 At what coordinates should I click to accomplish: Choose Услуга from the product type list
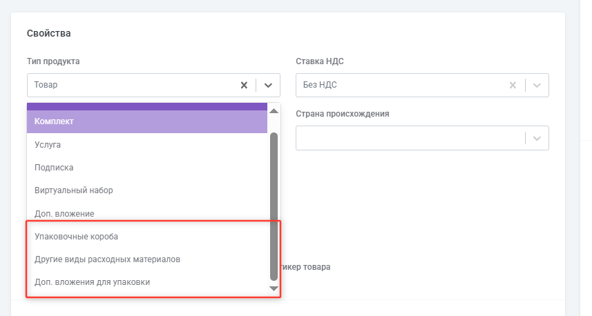point(146,145)
